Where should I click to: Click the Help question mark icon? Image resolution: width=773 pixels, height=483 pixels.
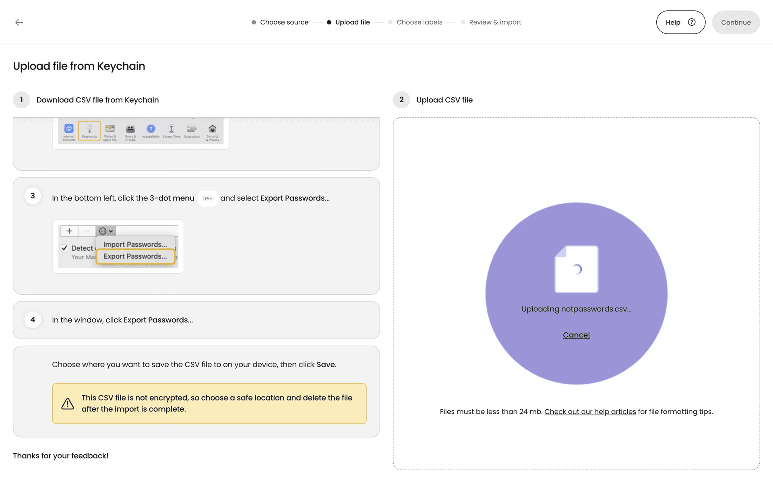click(692, 22)
